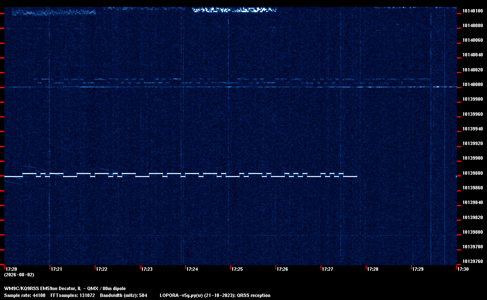487x300 pixels.
Task: Click the 17:21 time label
Action: (x=56, y=269)
